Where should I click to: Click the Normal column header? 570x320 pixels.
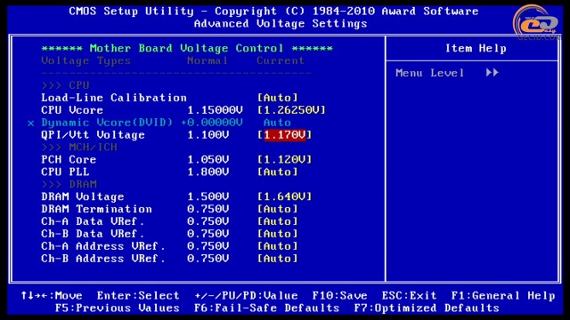point(208,60)
